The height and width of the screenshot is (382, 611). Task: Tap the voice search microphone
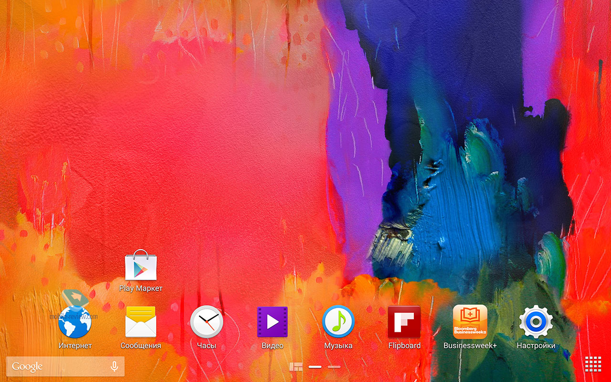tap(114, 366)
